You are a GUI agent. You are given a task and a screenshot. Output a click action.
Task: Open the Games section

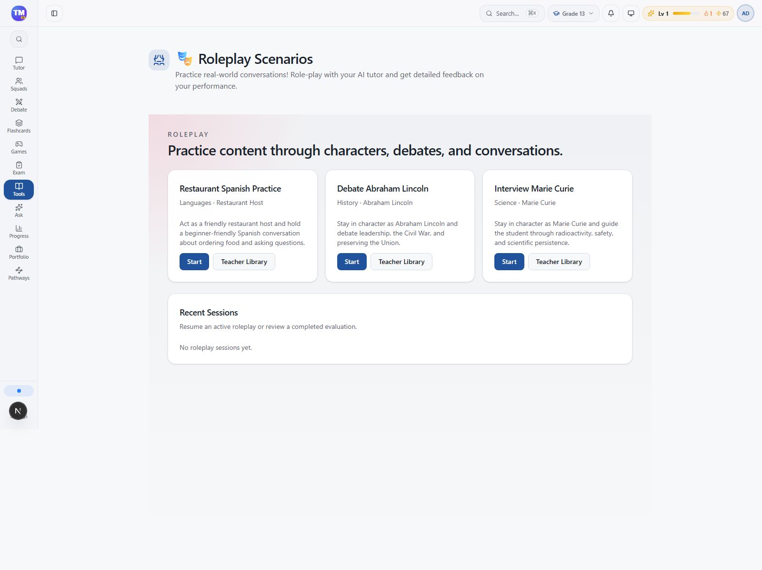pyautogui.click(x=19, y=147)
